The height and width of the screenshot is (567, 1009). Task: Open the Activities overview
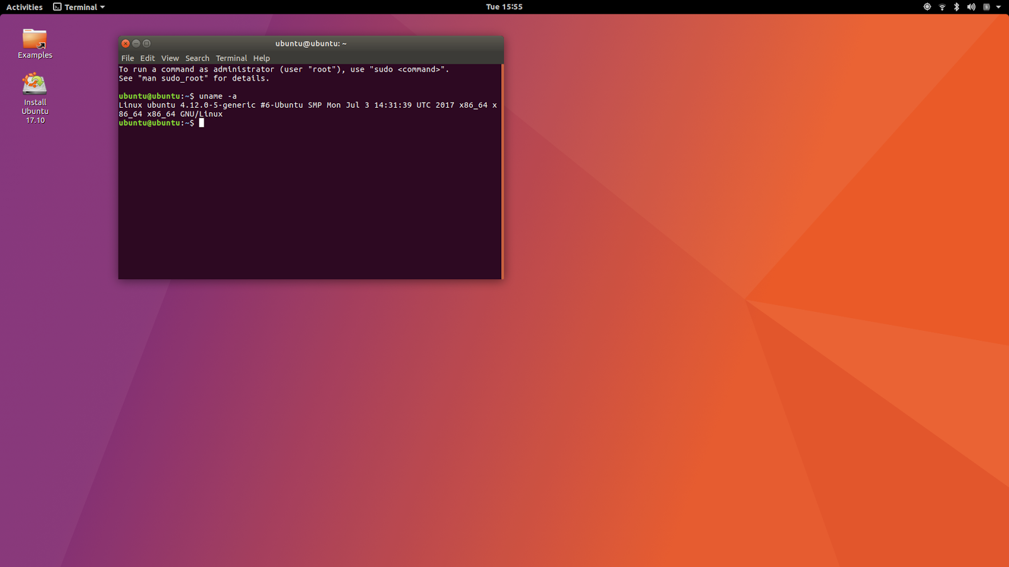pos(25,7)
